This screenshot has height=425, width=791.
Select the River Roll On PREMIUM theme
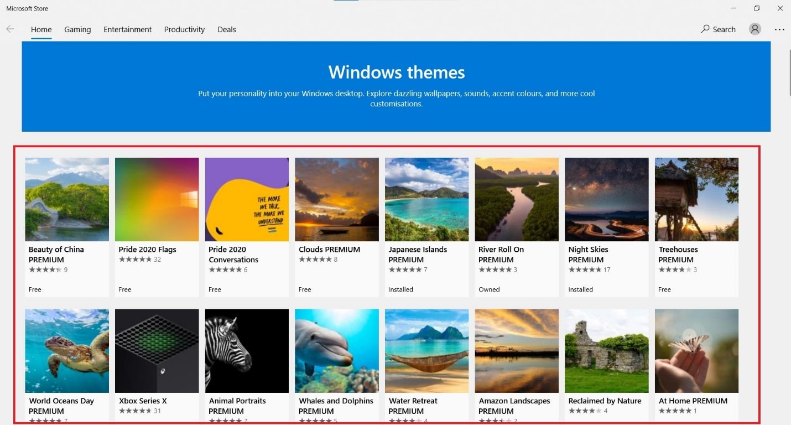[x=517, y=199]
